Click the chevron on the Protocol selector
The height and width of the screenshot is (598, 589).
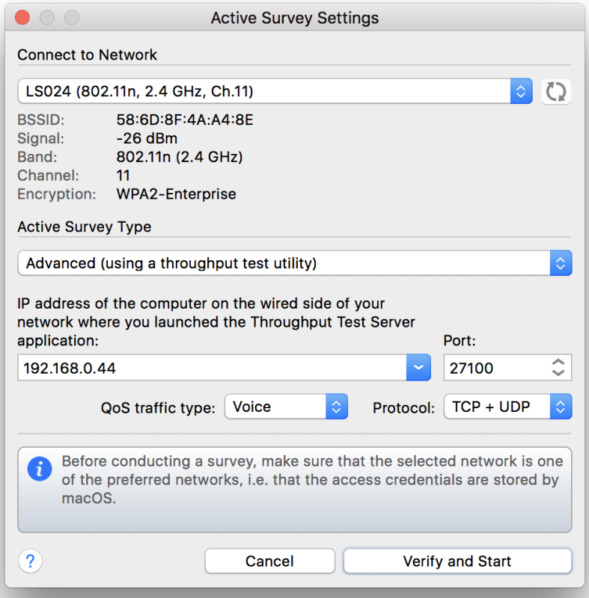click(x=561, y=406)
